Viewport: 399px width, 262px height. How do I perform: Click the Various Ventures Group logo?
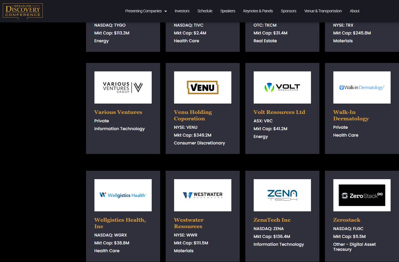click(x=123, y=87)
